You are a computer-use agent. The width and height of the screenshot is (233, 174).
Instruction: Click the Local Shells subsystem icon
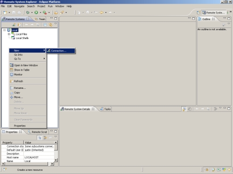coord(13,38)
